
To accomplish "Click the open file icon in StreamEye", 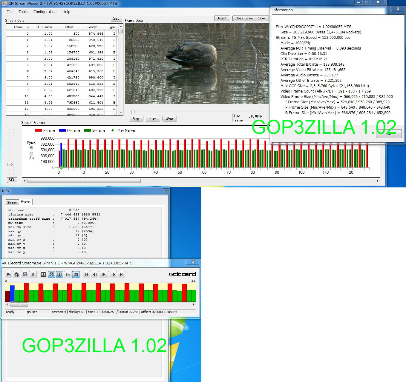I will coord(9,275).
